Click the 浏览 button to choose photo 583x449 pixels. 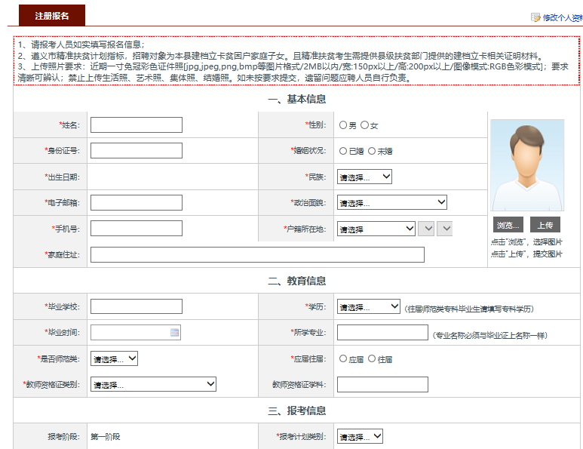pyautogui.click(x=508, y=225)
